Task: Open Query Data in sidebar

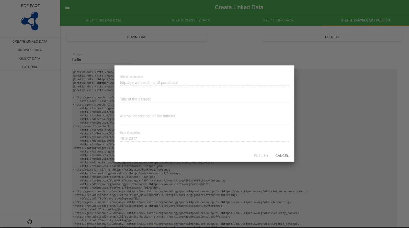Action: [30, 58]
